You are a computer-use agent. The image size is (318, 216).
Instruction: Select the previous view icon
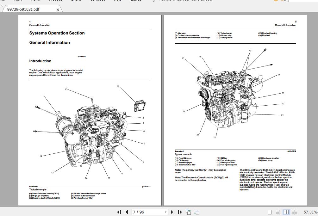pyautogui.click(x=188, y=212)
